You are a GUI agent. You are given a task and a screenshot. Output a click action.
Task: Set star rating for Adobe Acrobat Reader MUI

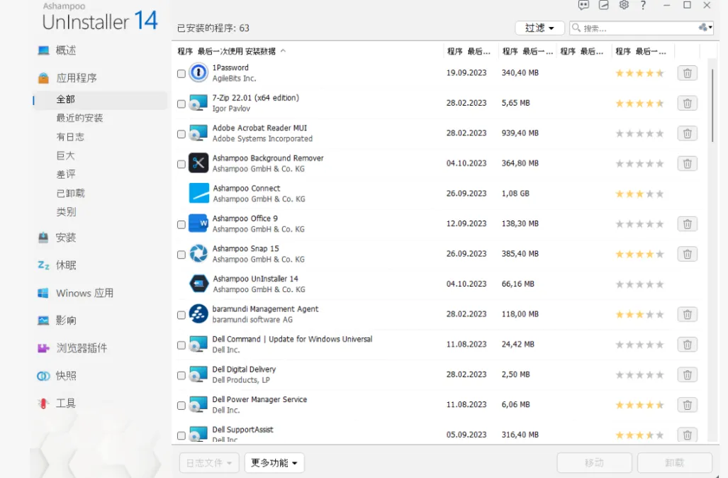pyautogui.click(x=639, y=133)
